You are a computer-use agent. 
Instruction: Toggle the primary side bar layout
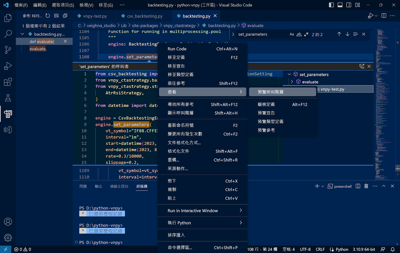click(x=331, y=5)
